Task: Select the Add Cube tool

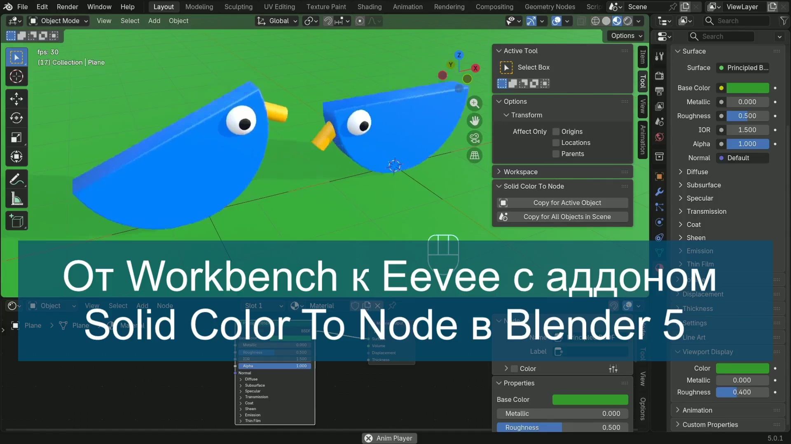Action: tap(16, 221)
